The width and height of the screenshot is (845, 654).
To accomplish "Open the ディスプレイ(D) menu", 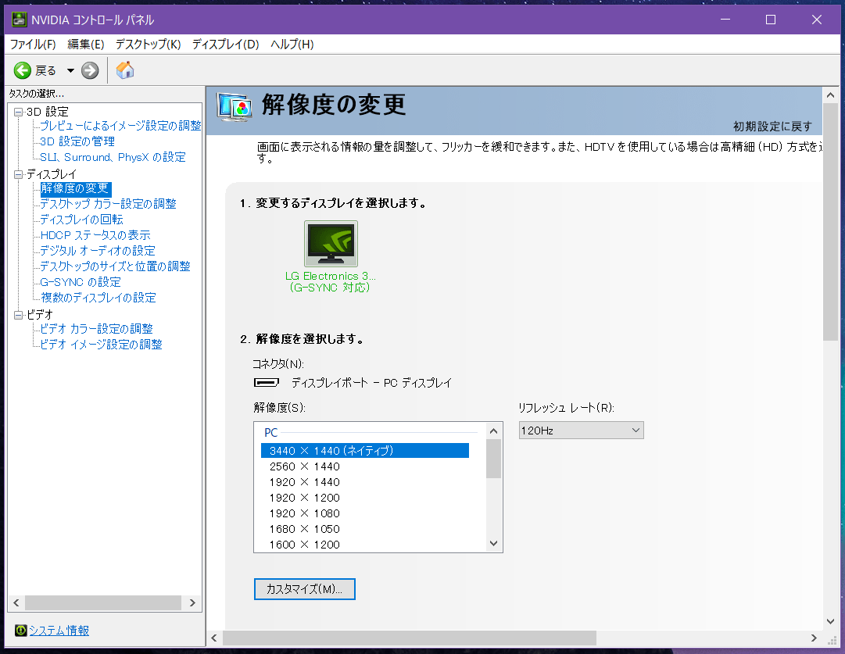I will pos(225,45).
